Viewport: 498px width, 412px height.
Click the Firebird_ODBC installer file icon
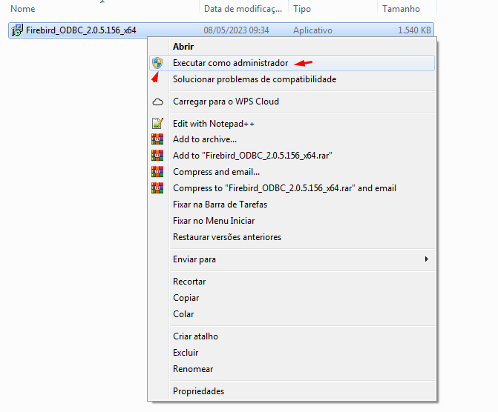point(17,30)
